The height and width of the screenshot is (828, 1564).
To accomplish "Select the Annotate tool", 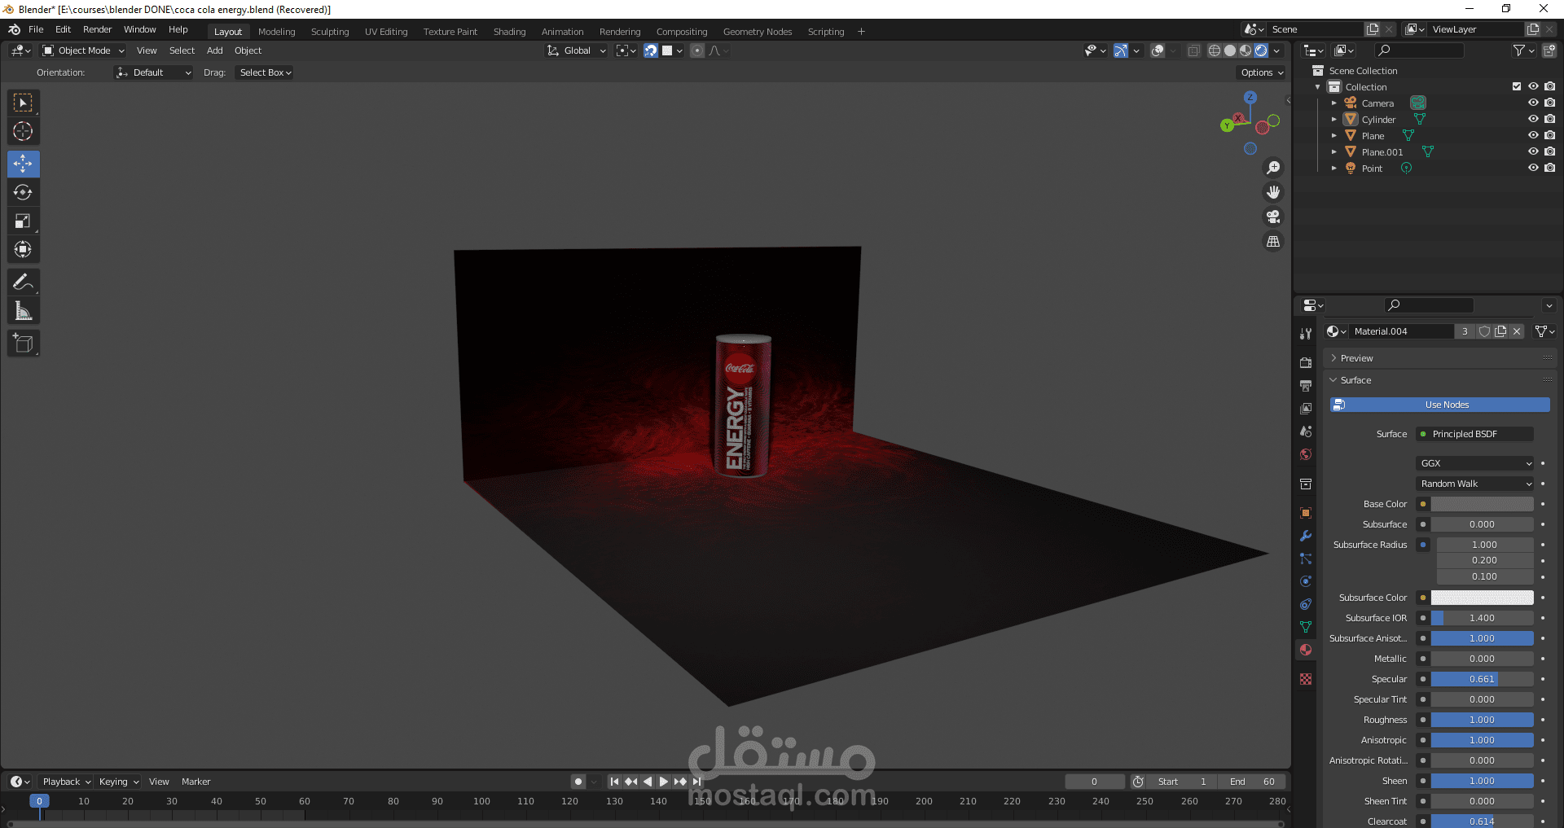I will pyautogui.click(x=23, y=282).
